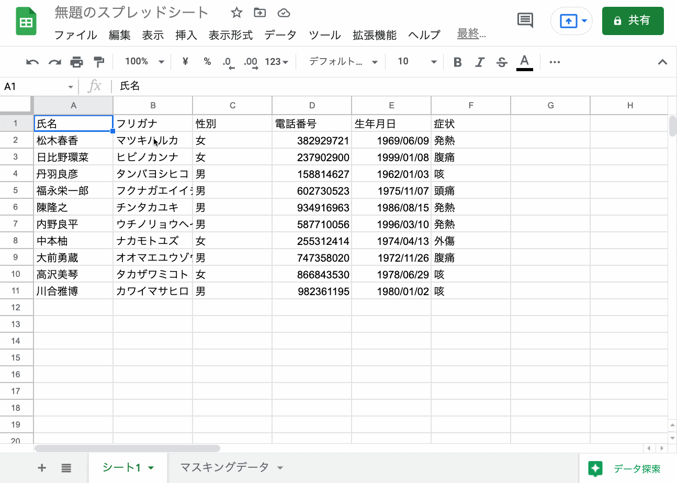Image resolution: width=677 pixels, height=483 pixels.
Task: Apply strikethrough formatting
Action: coord(501,61)
